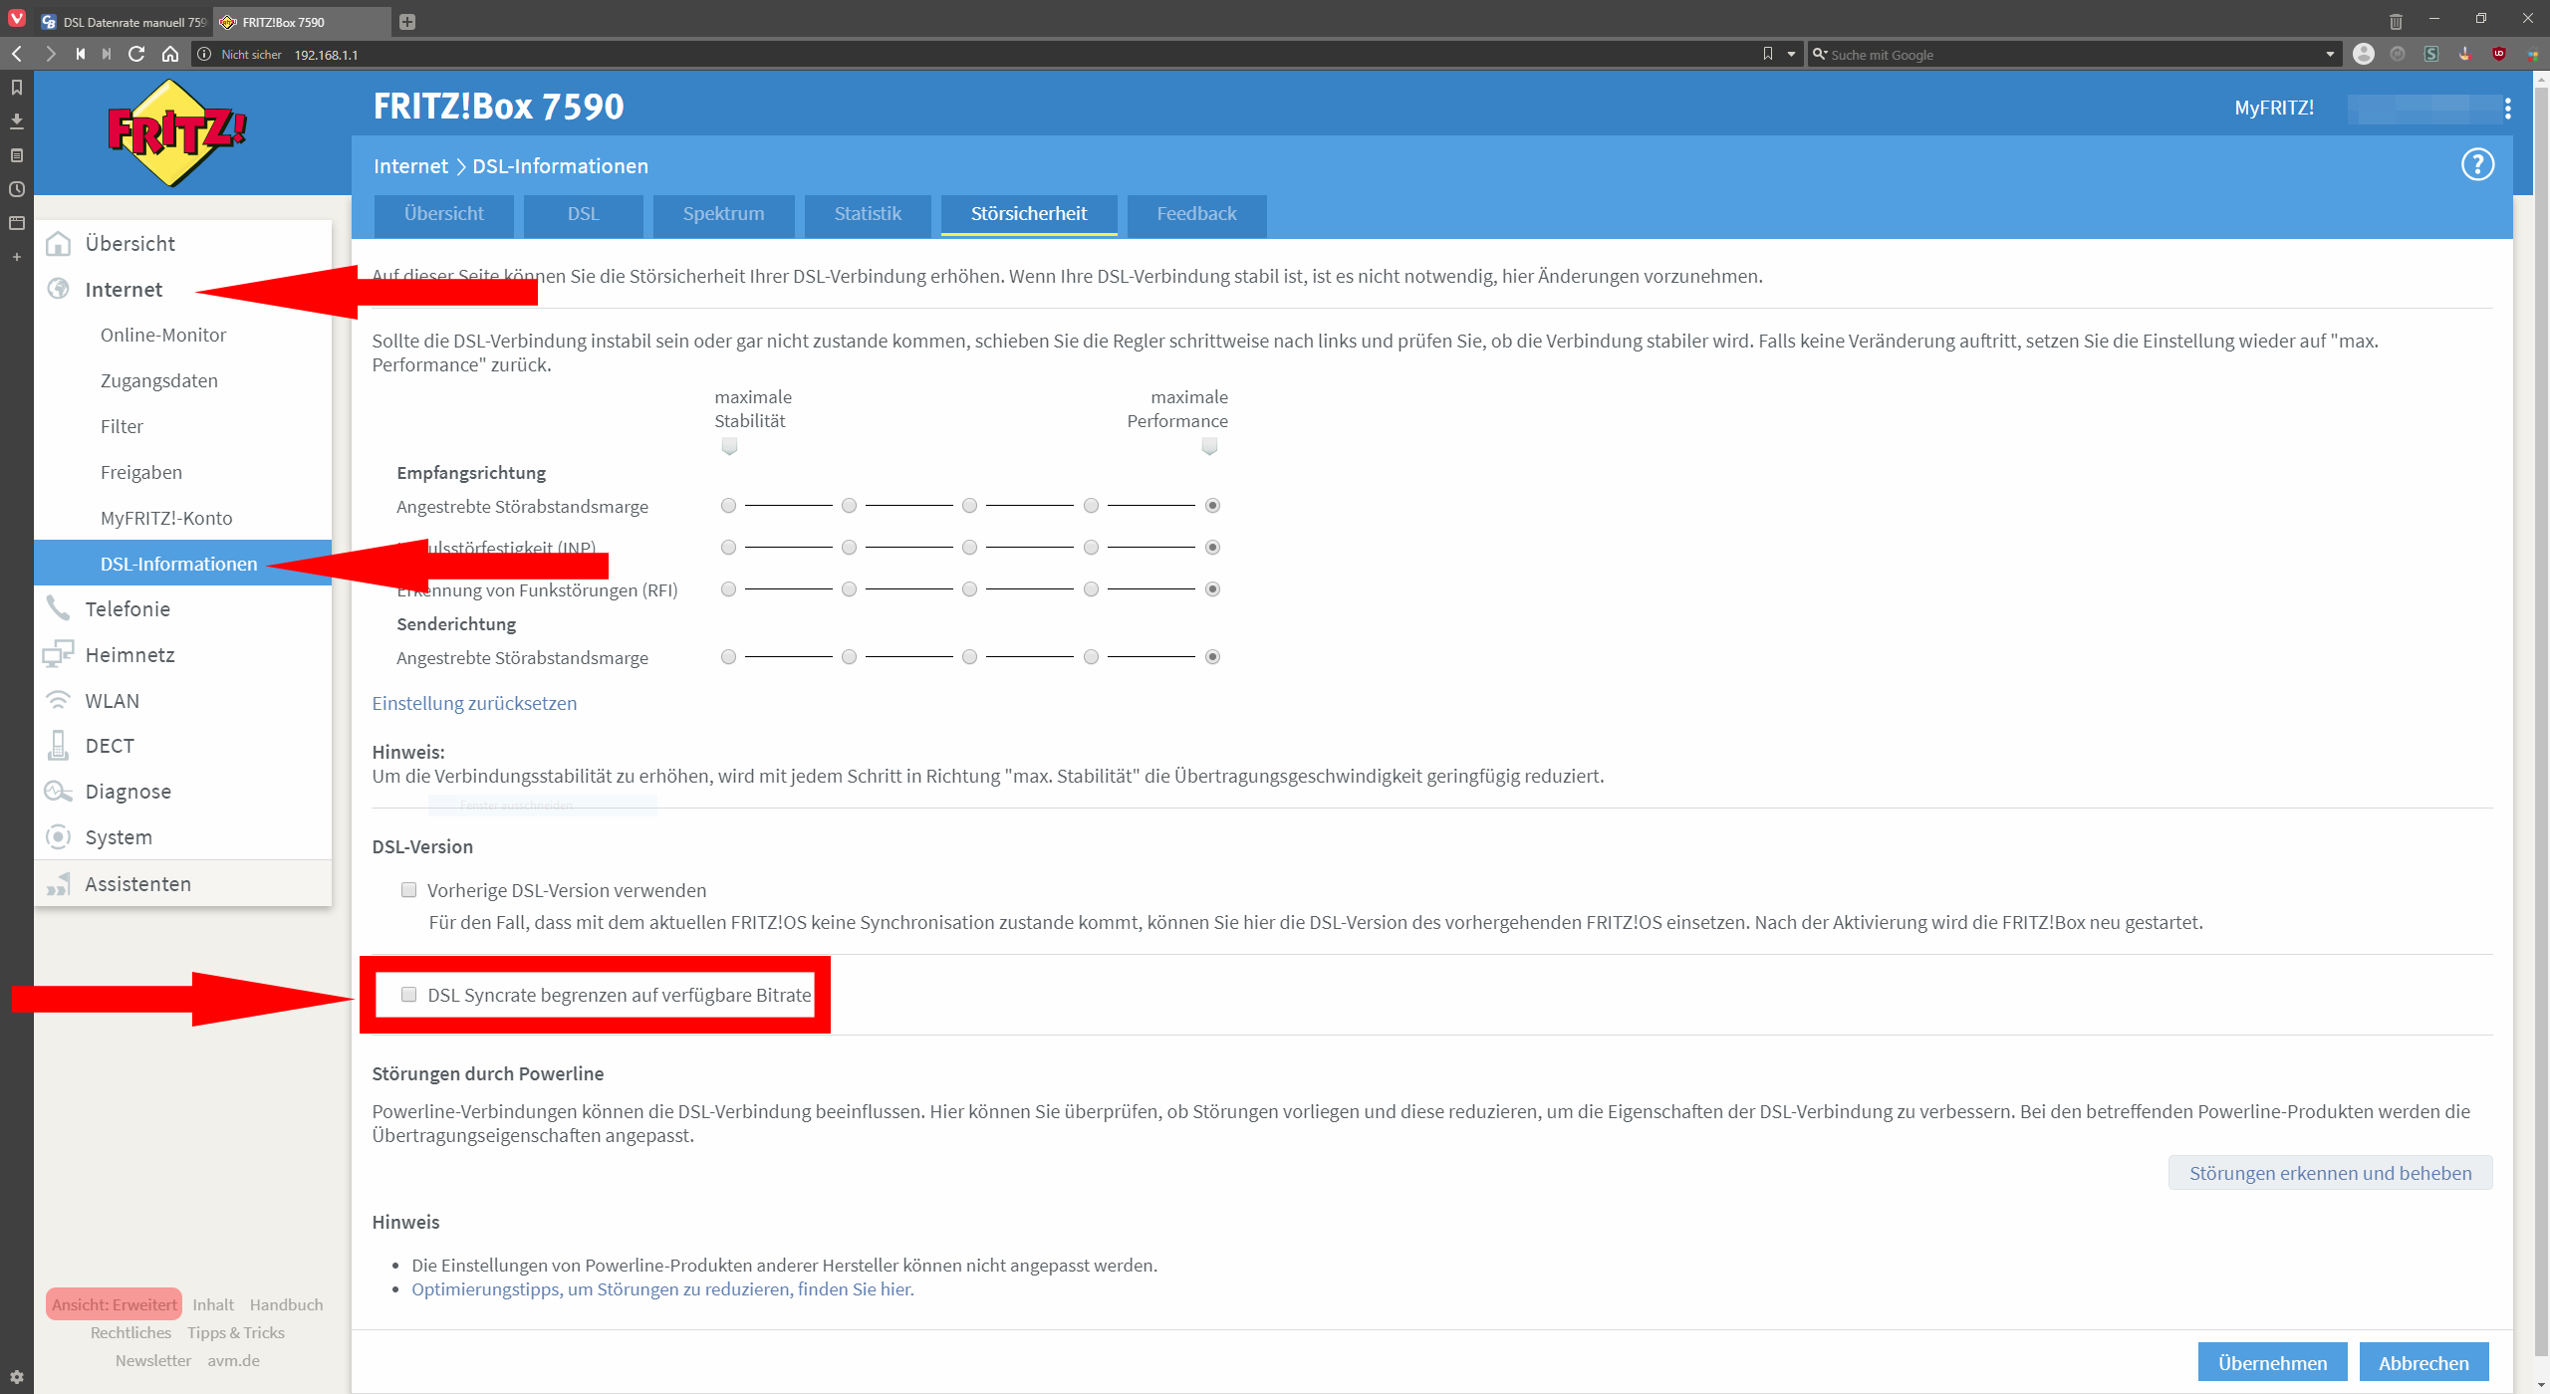
Task: Open the Statistik tab
Action: click(867, 214)
